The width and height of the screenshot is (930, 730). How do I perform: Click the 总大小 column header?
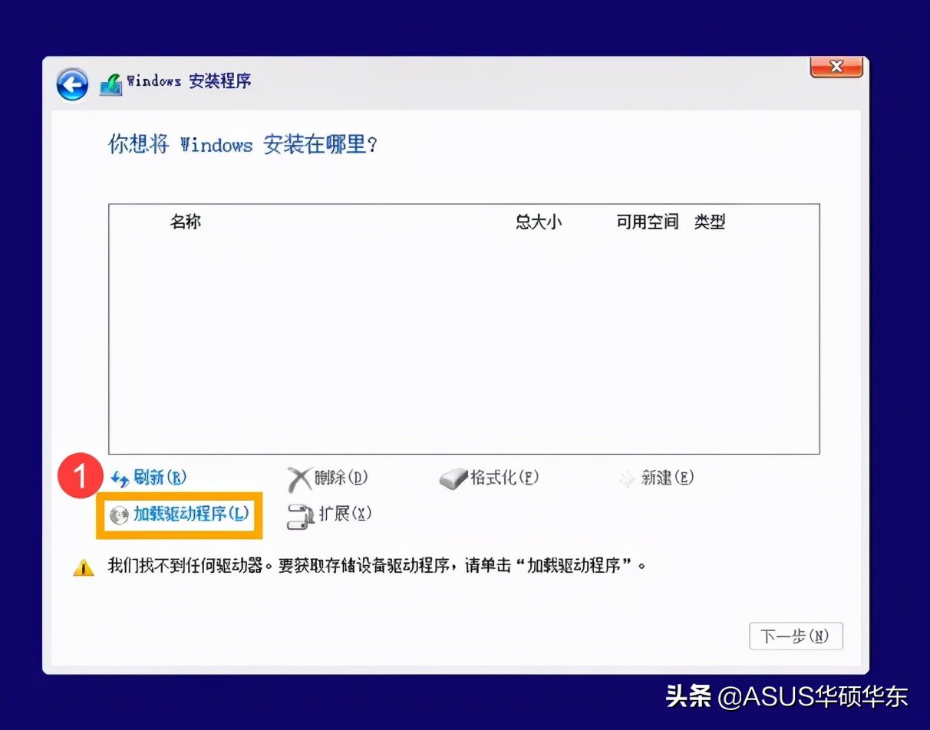pos(539,222)
